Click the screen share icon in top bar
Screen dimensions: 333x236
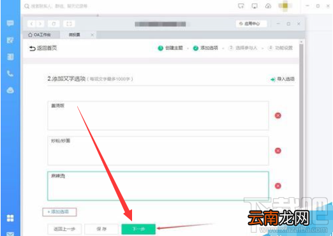(x=241, y=6)
